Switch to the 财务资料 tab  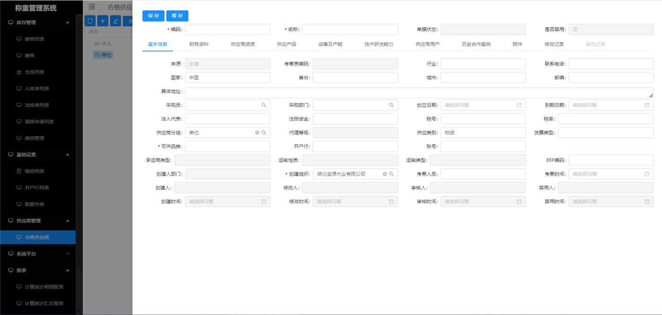(x=199, y=44)
